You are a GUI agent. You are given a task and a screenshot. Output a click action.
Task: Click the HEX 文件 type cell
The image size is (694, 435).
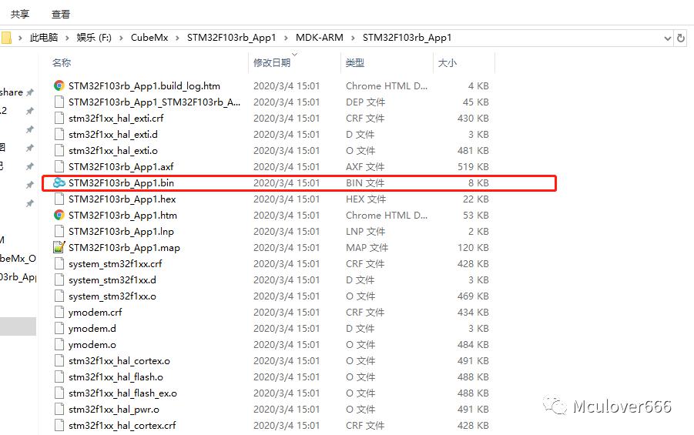[x=366, y=199]
